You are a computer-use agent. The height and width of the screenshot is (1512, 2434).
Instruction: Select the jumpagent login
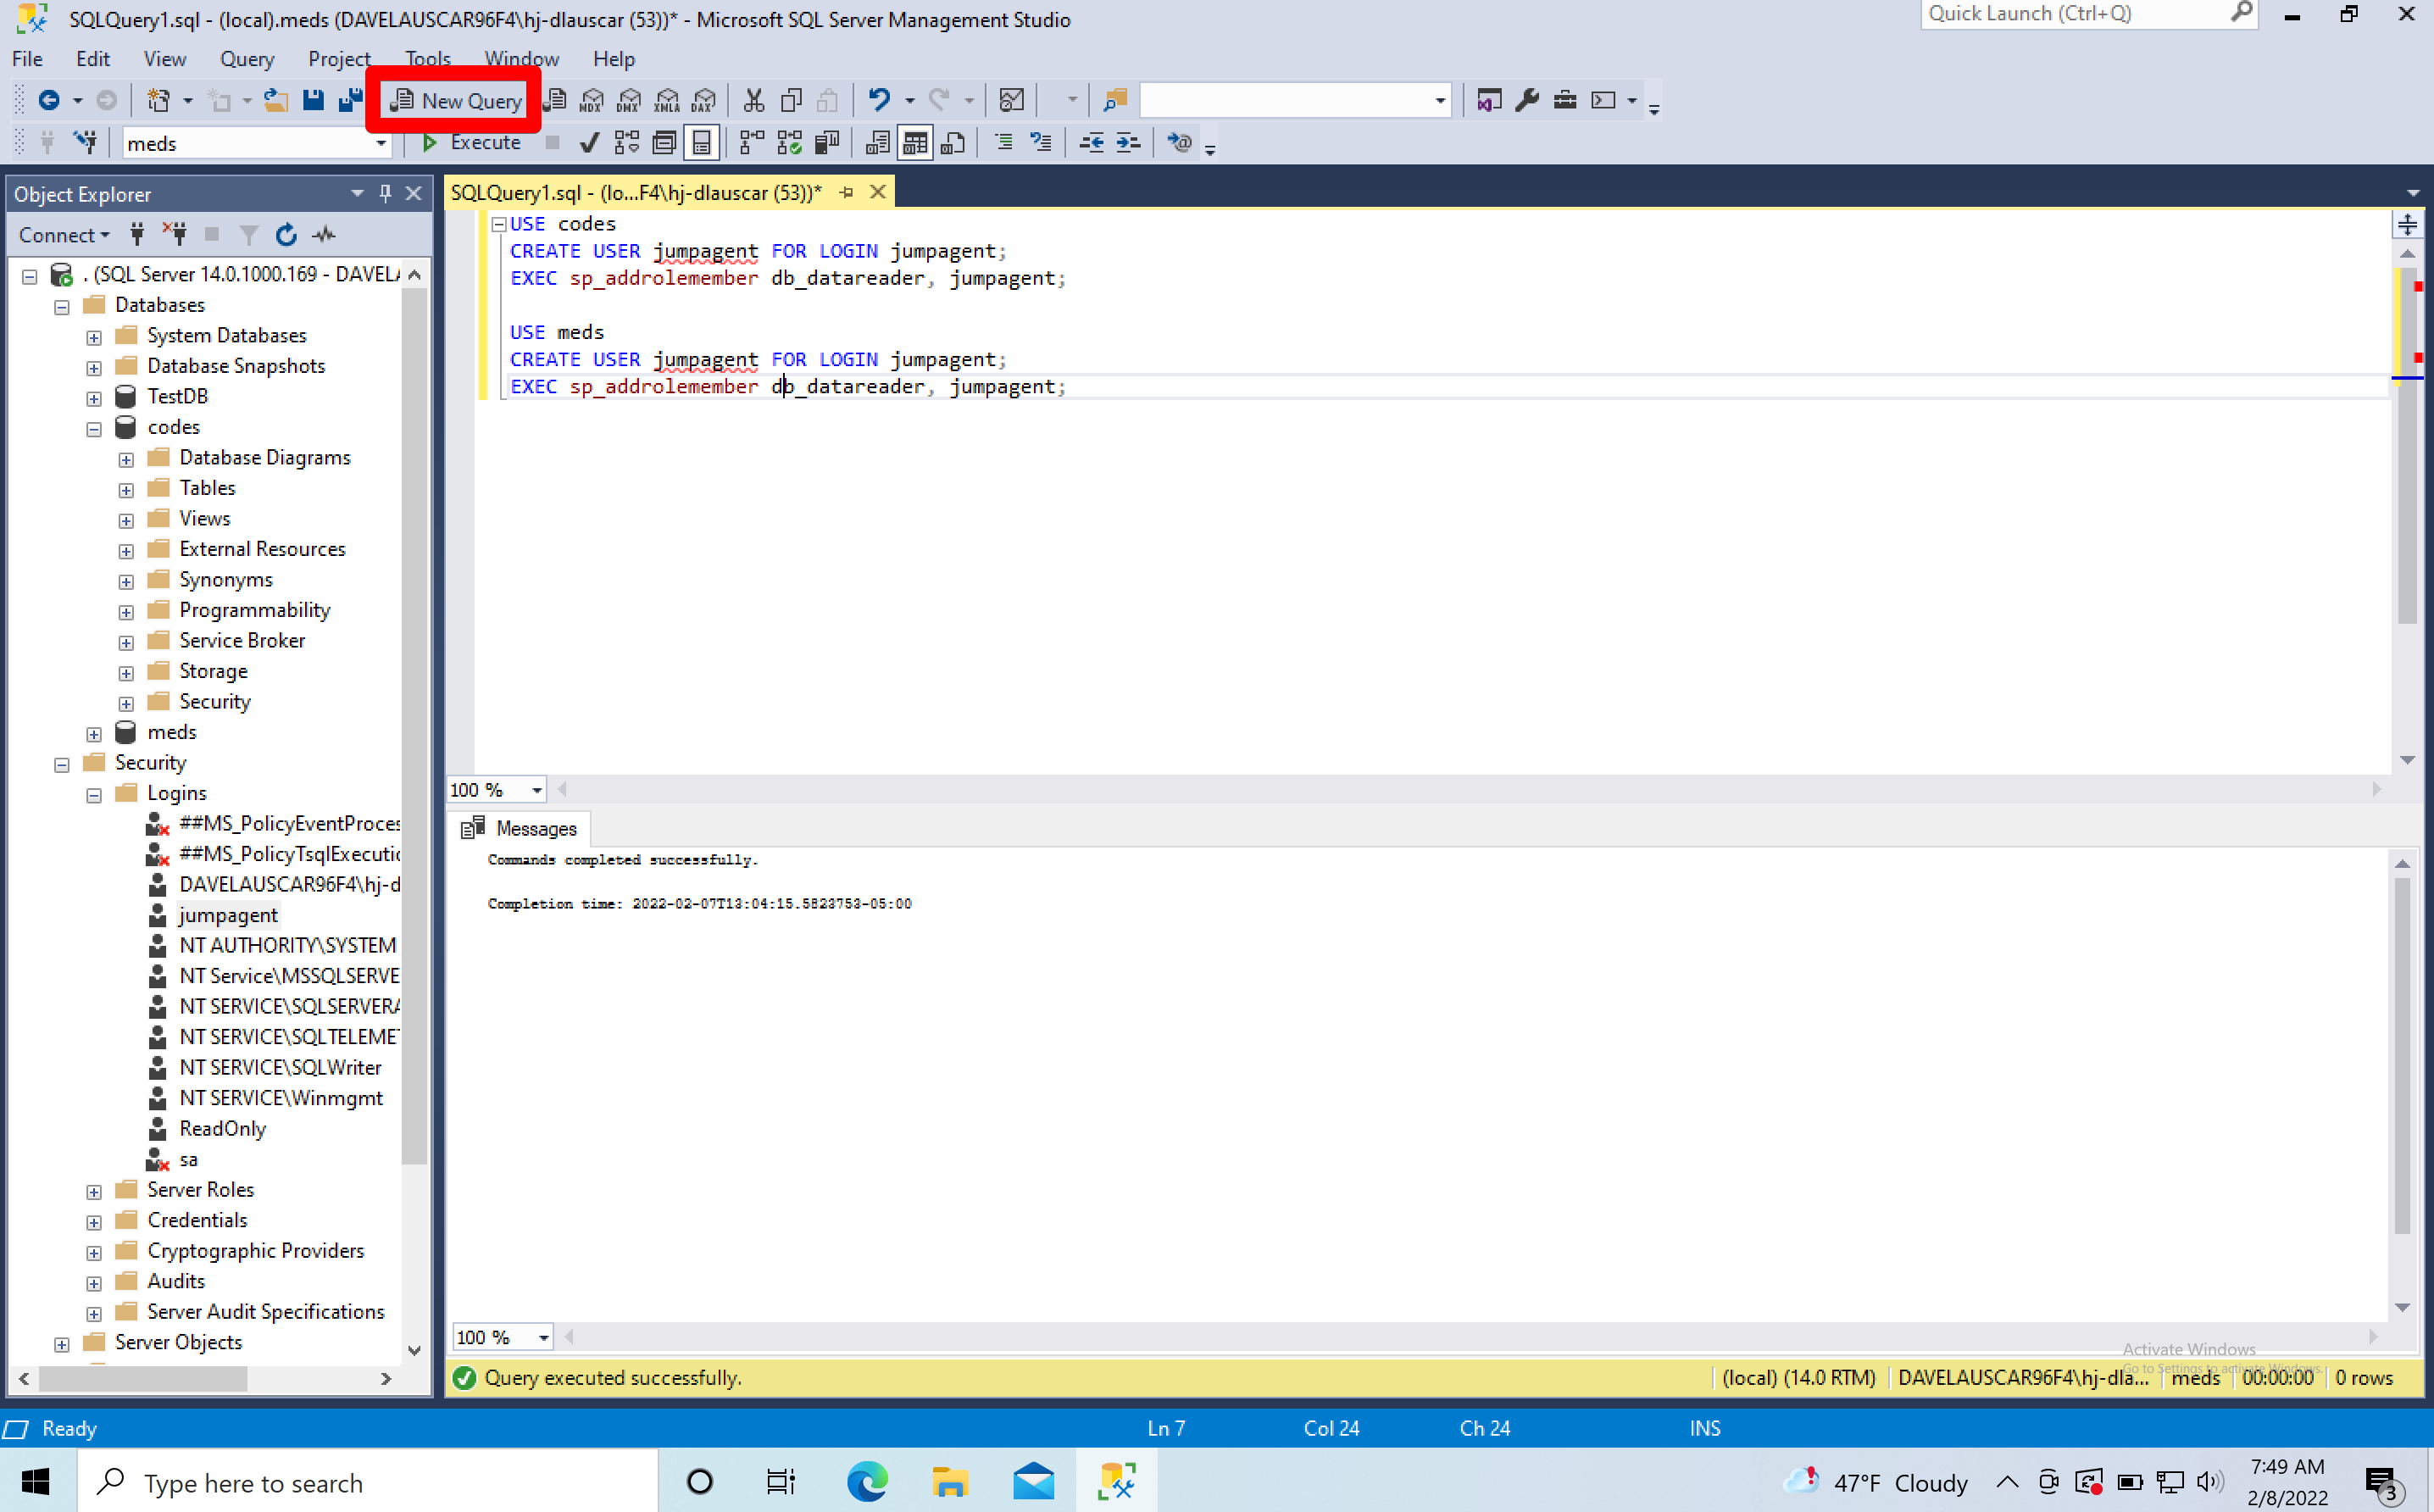click(228, 915)
